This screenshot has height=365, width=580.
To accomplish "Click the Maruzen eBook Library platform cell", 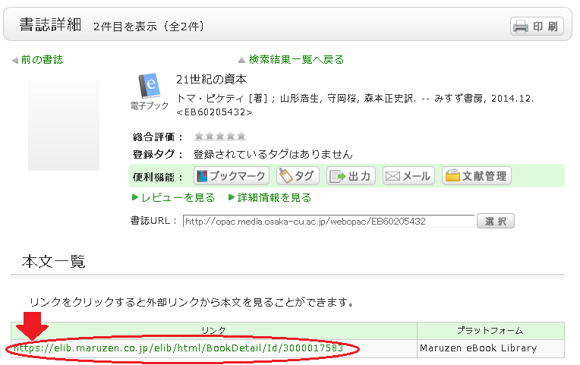I will click(x=478, y=348).
